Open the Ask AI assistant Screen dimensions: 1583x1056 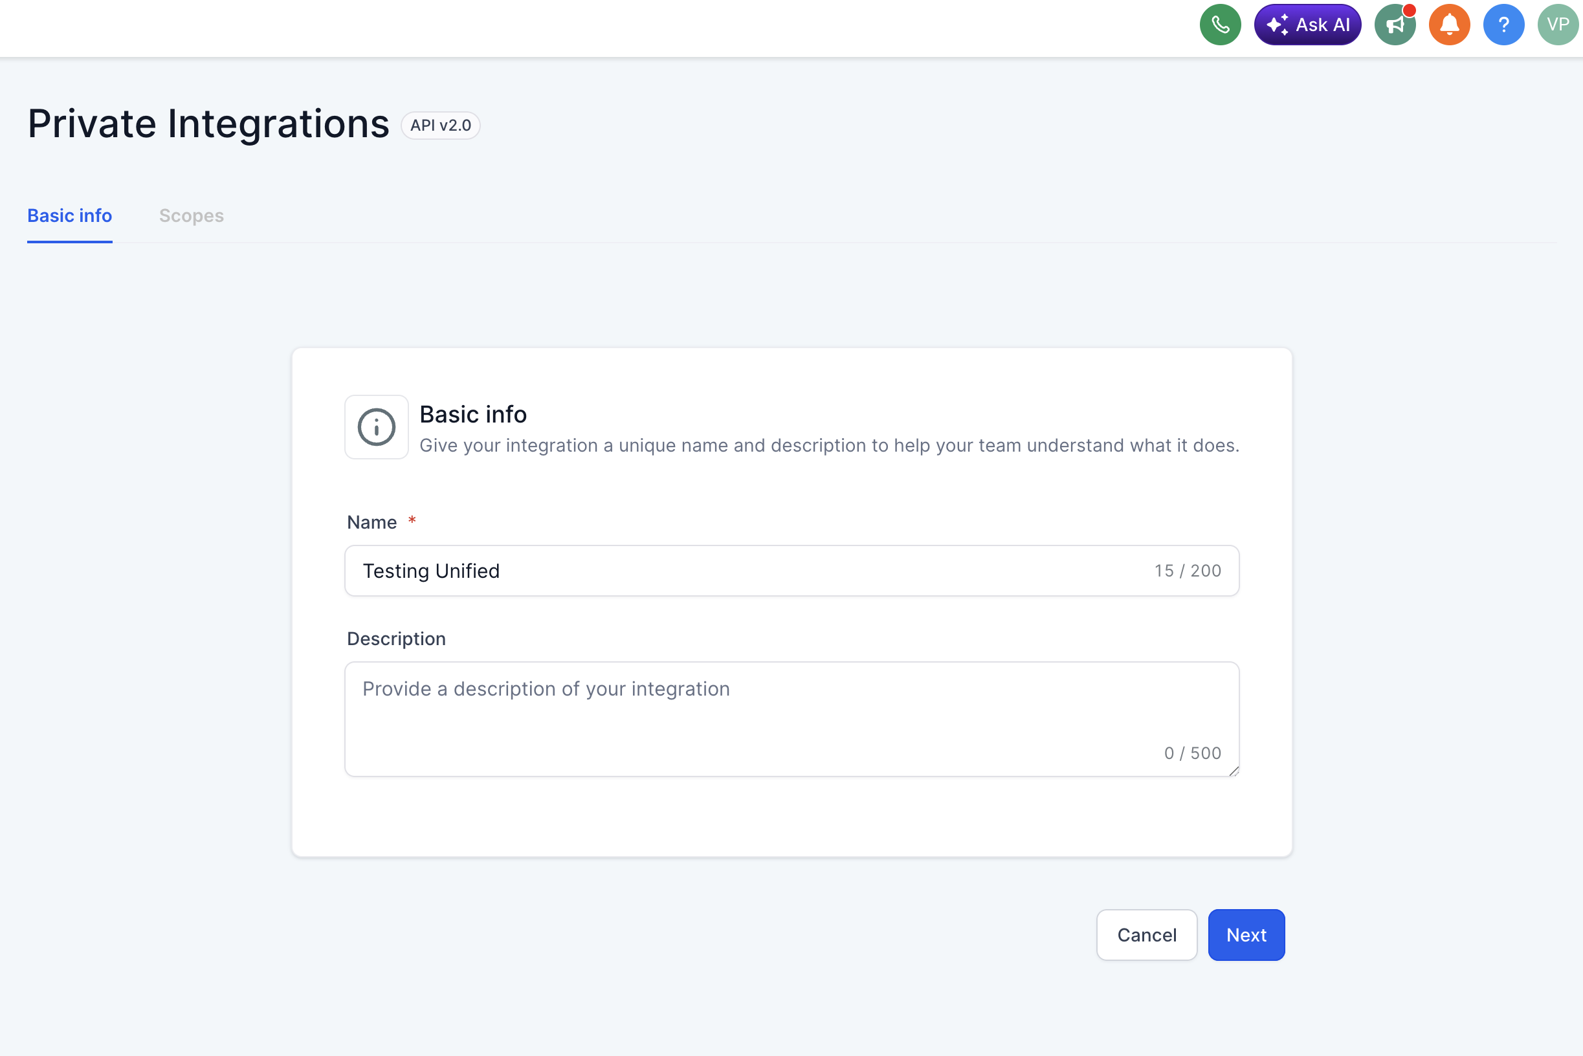click(1307, 25)
